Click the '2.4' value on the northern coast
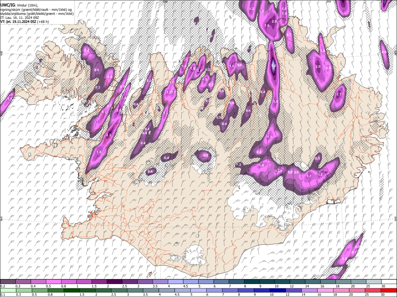 point(199,71)
